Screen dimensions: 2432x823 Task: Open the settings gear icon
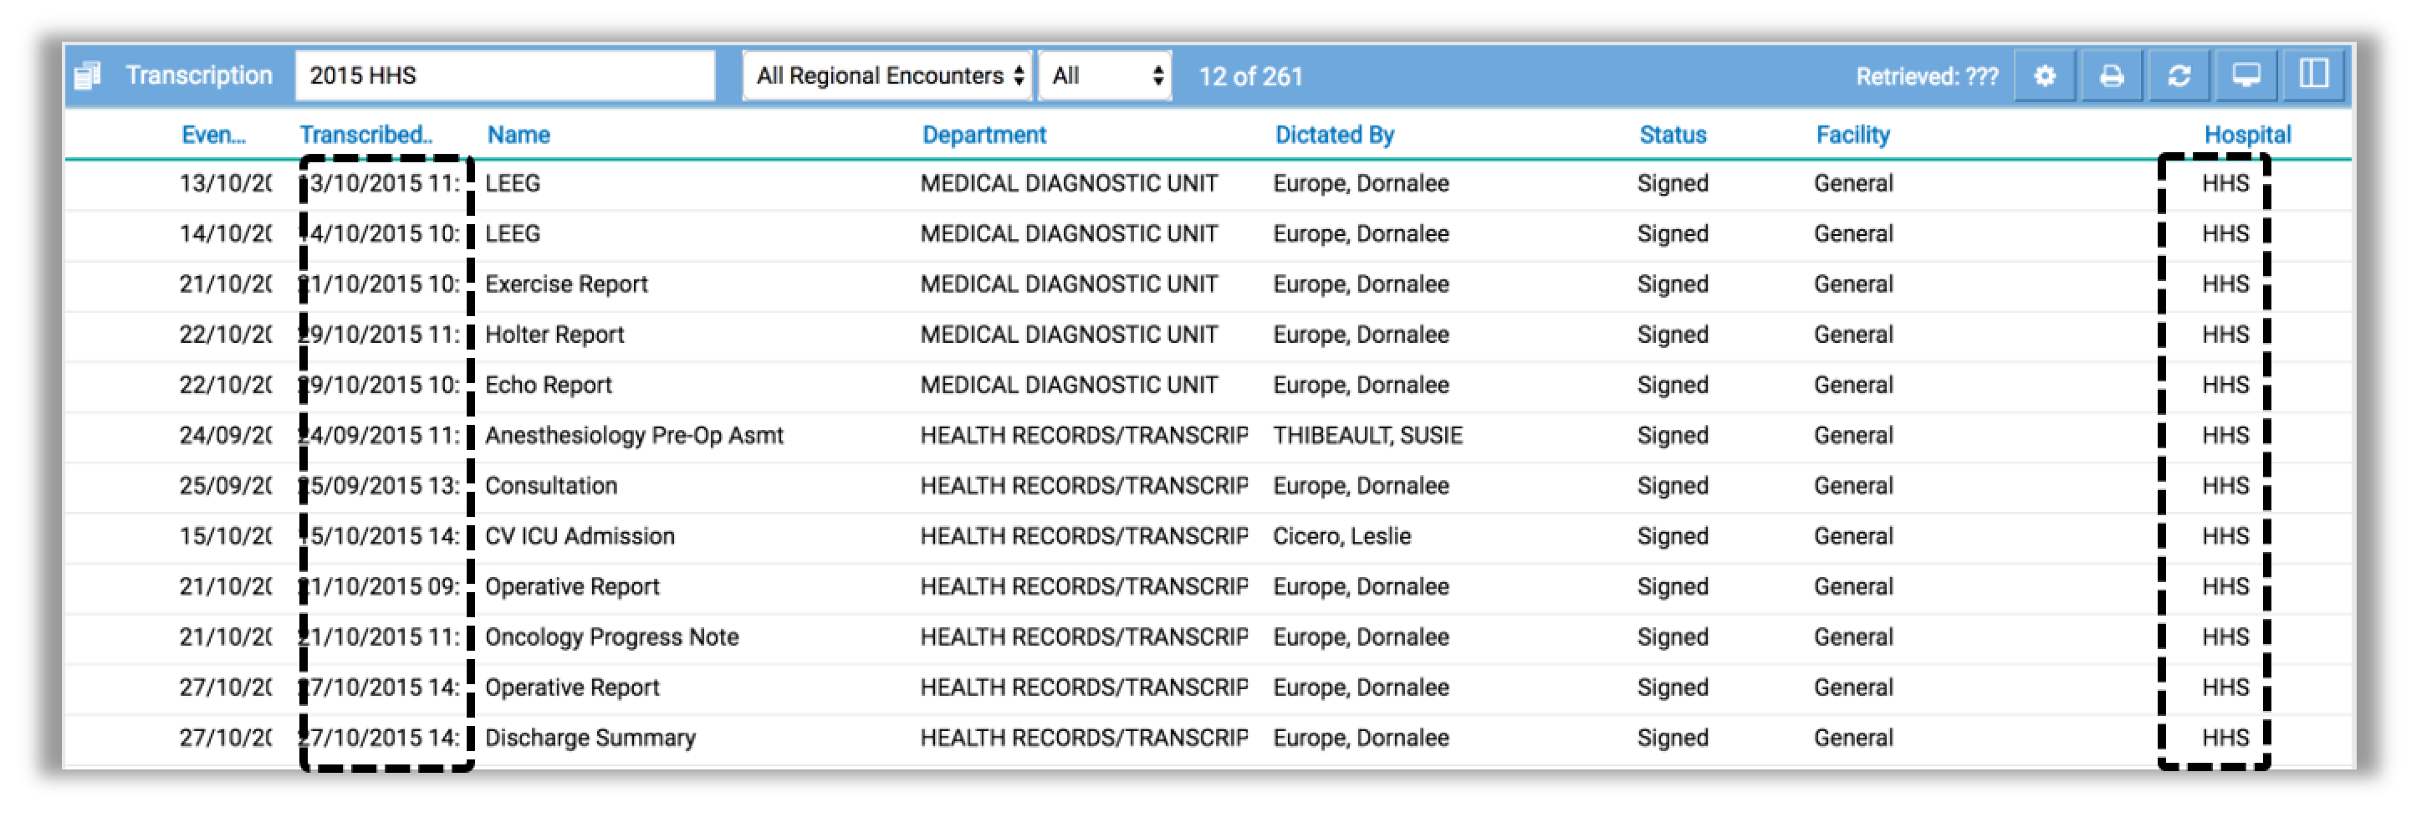point(2044,75)
